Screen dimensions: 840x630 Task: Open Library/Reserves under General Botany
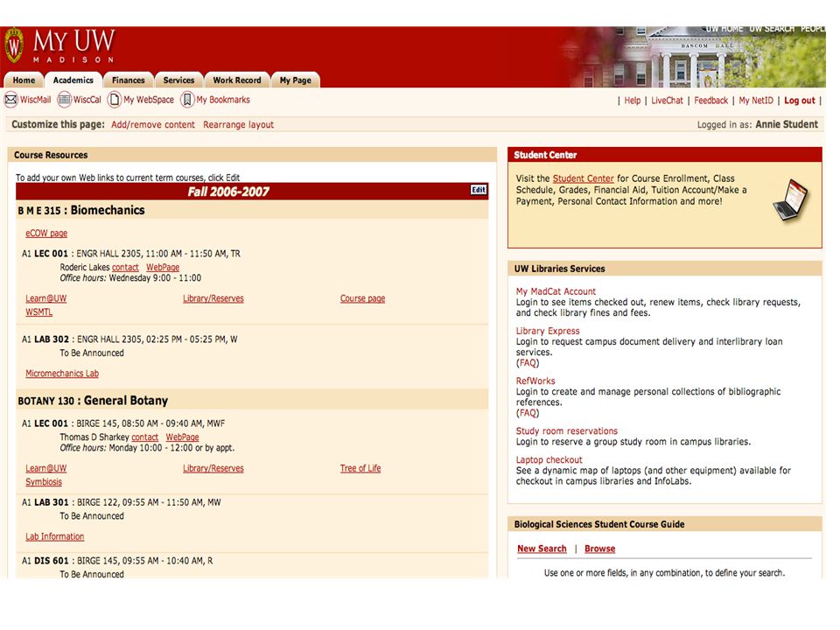(213, 468)
